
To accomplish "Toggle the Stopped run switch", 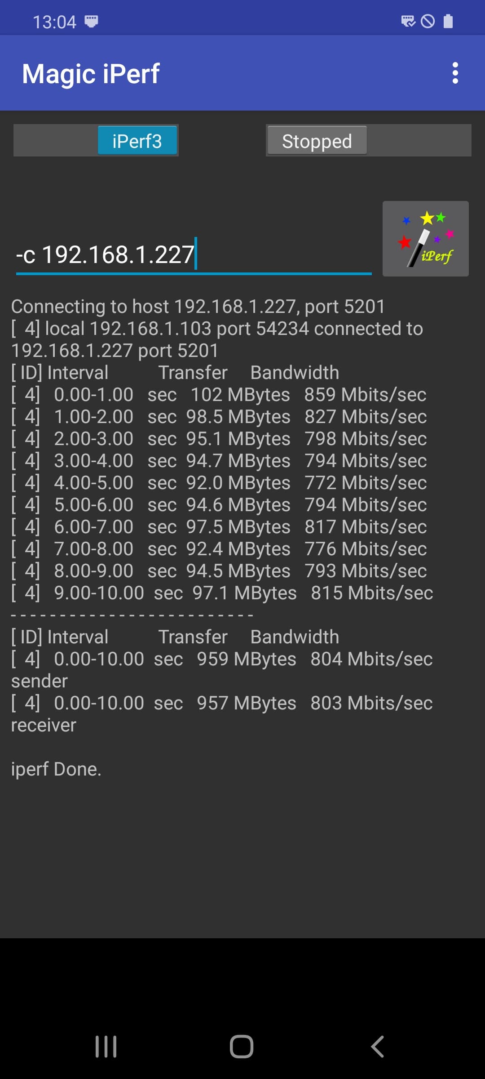I will 317,141.
